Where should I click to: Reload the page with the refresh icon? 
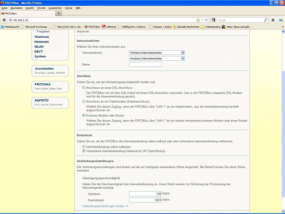coord(206,20)
